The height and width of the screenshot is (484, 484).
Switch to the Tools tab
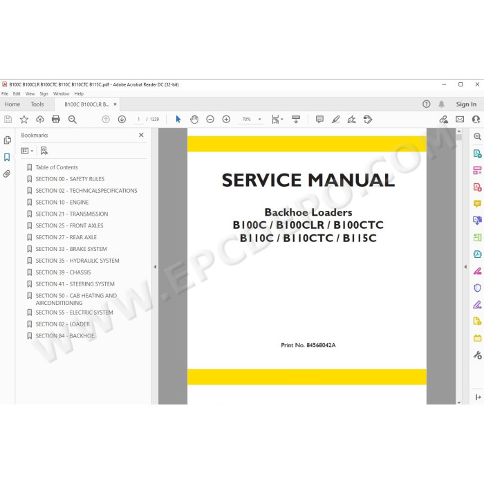(x=37, y=104)
